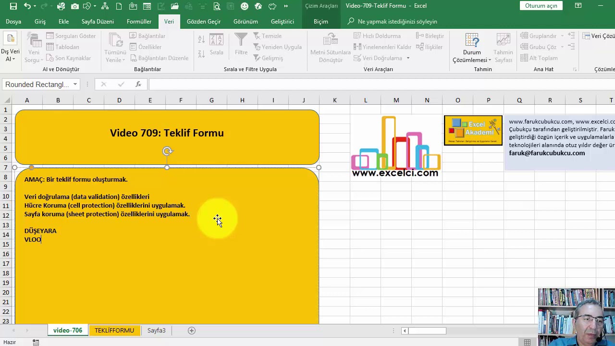The height and width of the screenshot is (346, 615).
Task: Click Metni Sütunlara Dönüştür
Action: tap(331, 48)
